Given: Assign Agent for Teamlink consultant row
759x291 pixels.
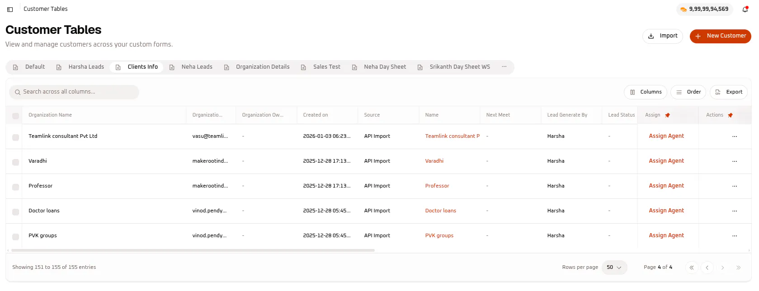Looking at the screenshot, I should click(x=666, y=136).
